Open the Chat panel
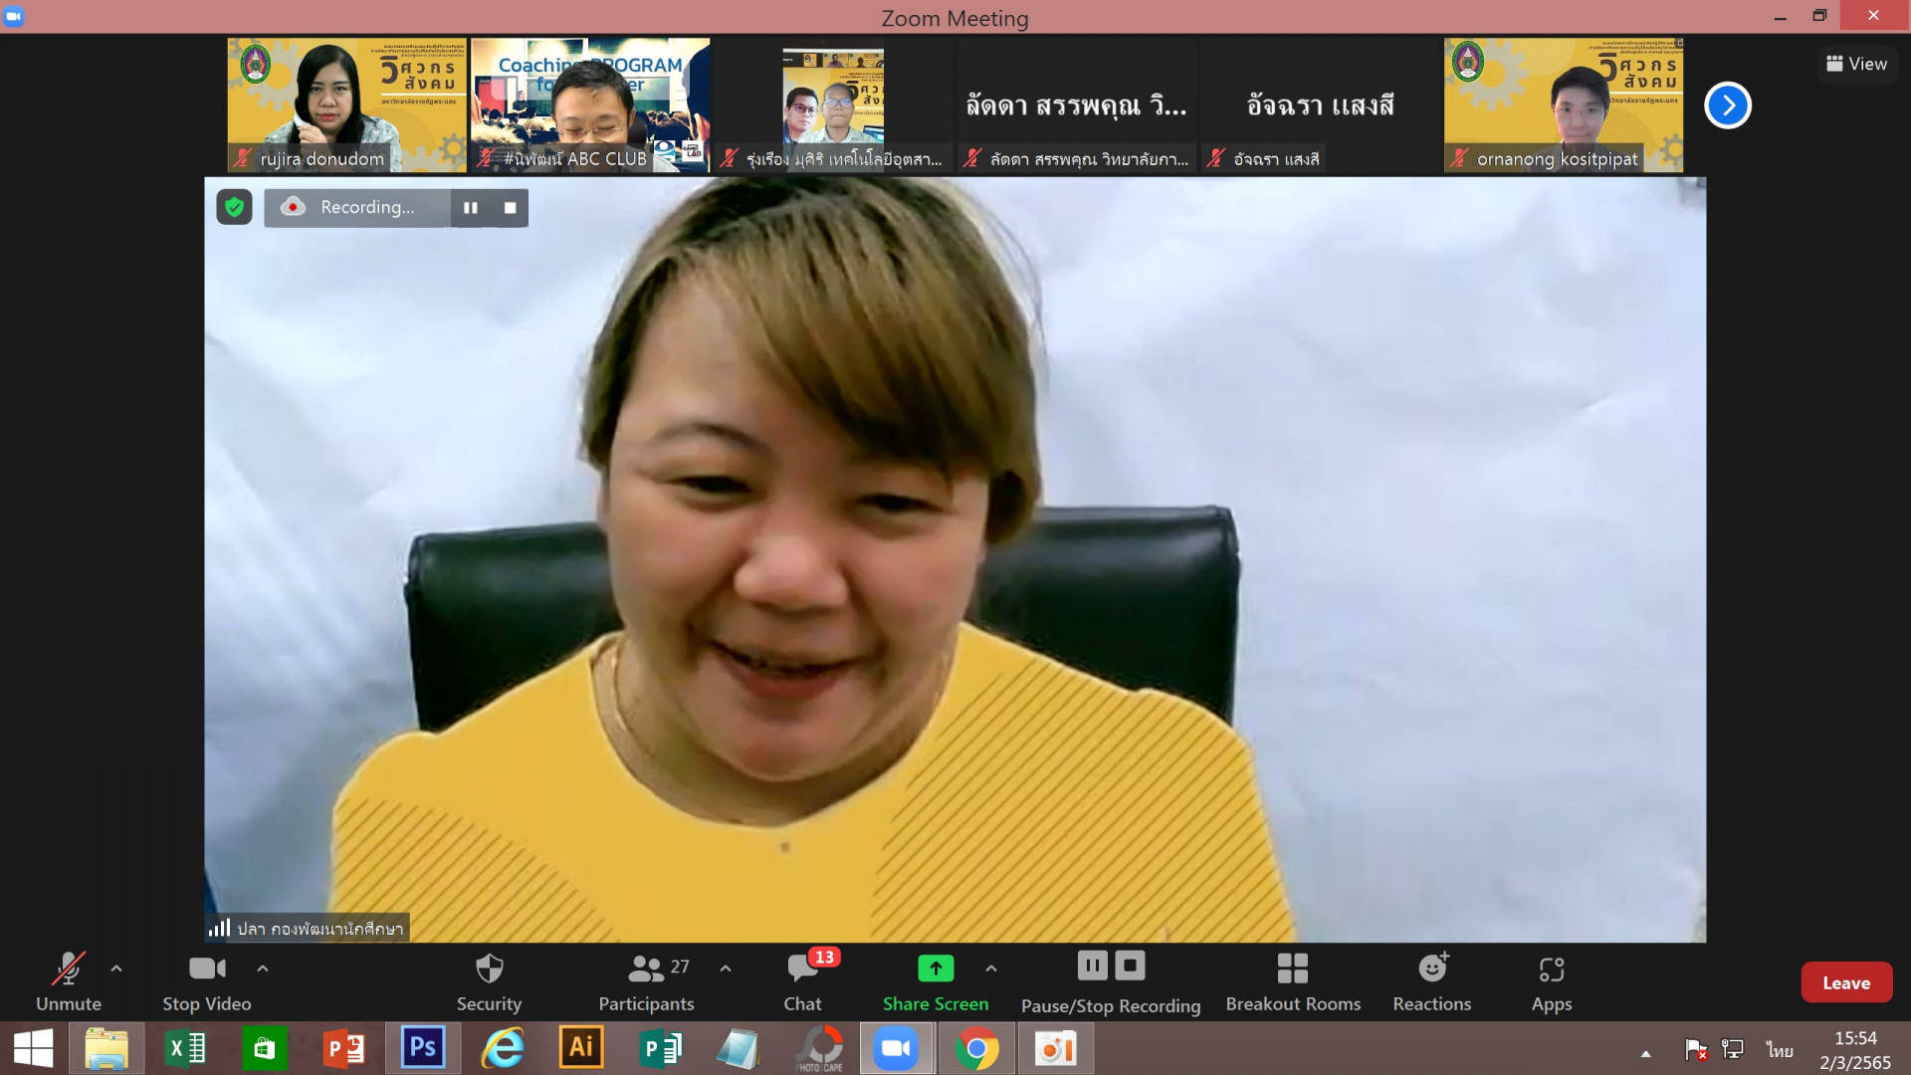This screenshot has height=1075, width=1911. (x=802, y=982)
